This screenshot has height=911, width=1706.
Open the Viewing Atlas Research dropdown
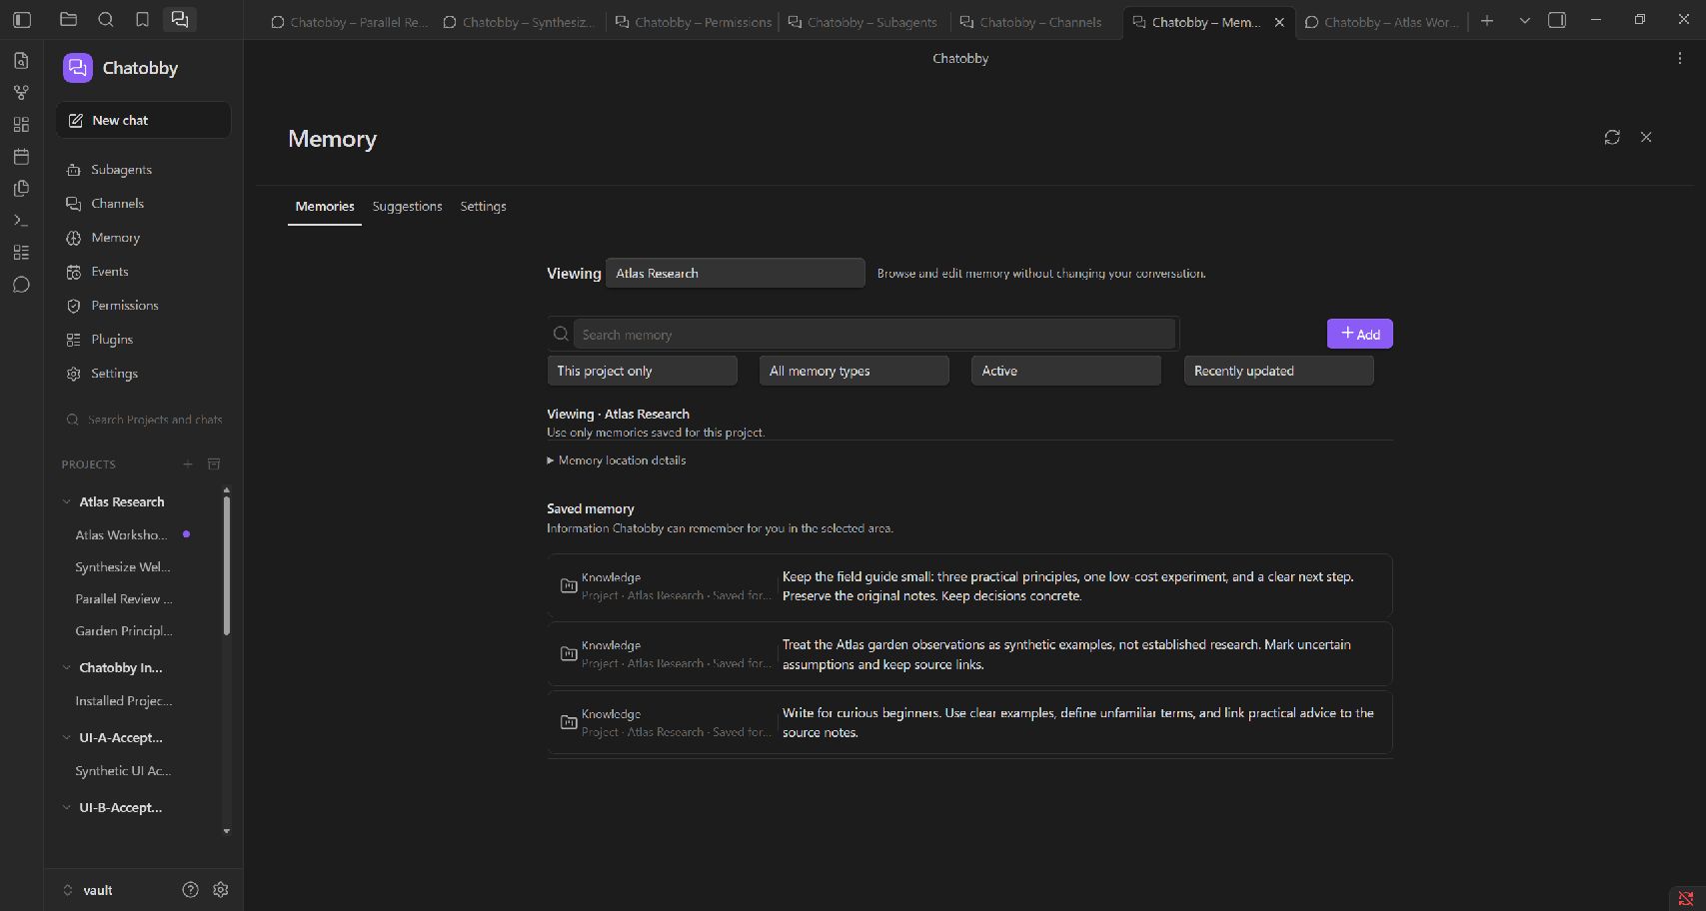[x=736, y=273]
